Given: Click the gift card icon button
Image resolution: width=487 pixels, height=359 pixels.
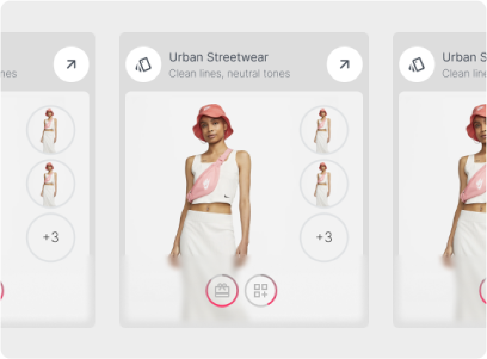Looking at the screenshot, I should 222,290.
